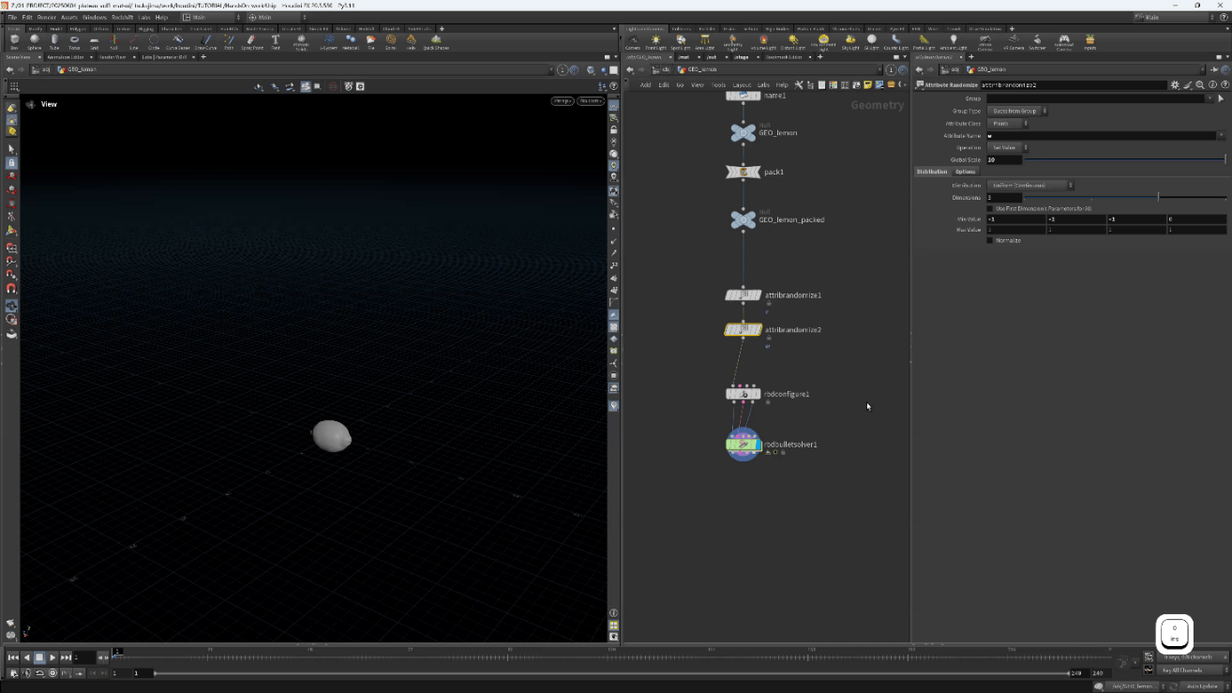Image resolution: width=1232 pixels, height=693 pixels.
Task: Click the GEO_lemon_packed null node
Action: [x=744, y=219]
